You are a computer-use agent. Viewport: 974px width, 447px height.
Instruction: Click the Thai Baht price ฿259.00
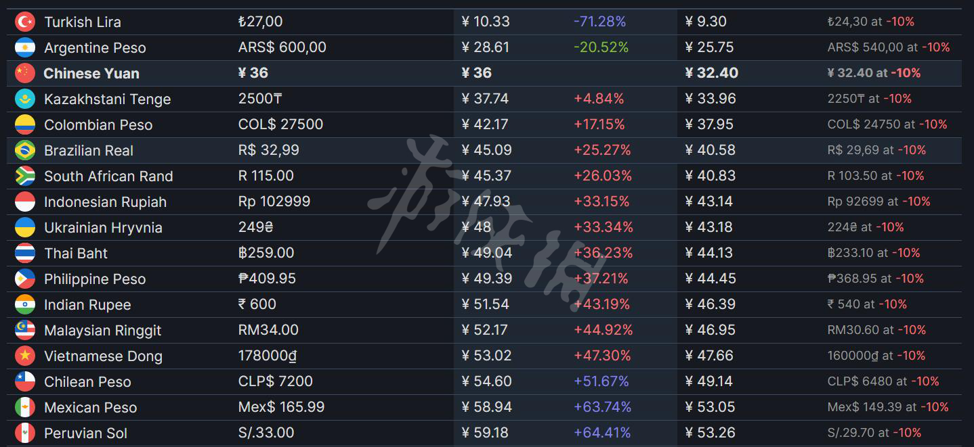[266, 253]
